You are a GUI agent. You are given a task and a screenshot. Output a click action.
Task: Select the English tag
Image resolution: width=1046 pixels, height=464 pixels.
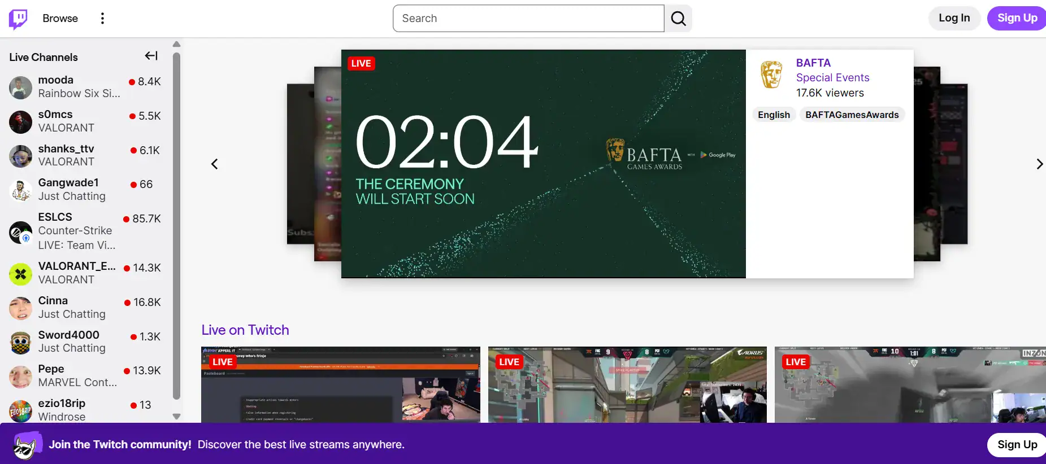point(774,115)
